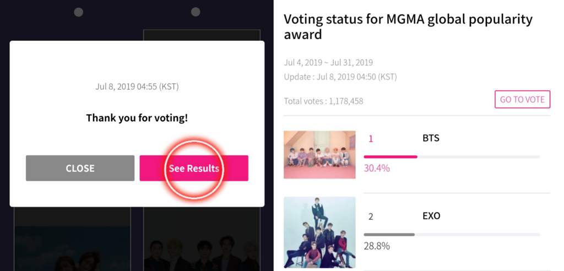
Task: Select the EXO group thumbnail
Action: (x=319, y=232)
